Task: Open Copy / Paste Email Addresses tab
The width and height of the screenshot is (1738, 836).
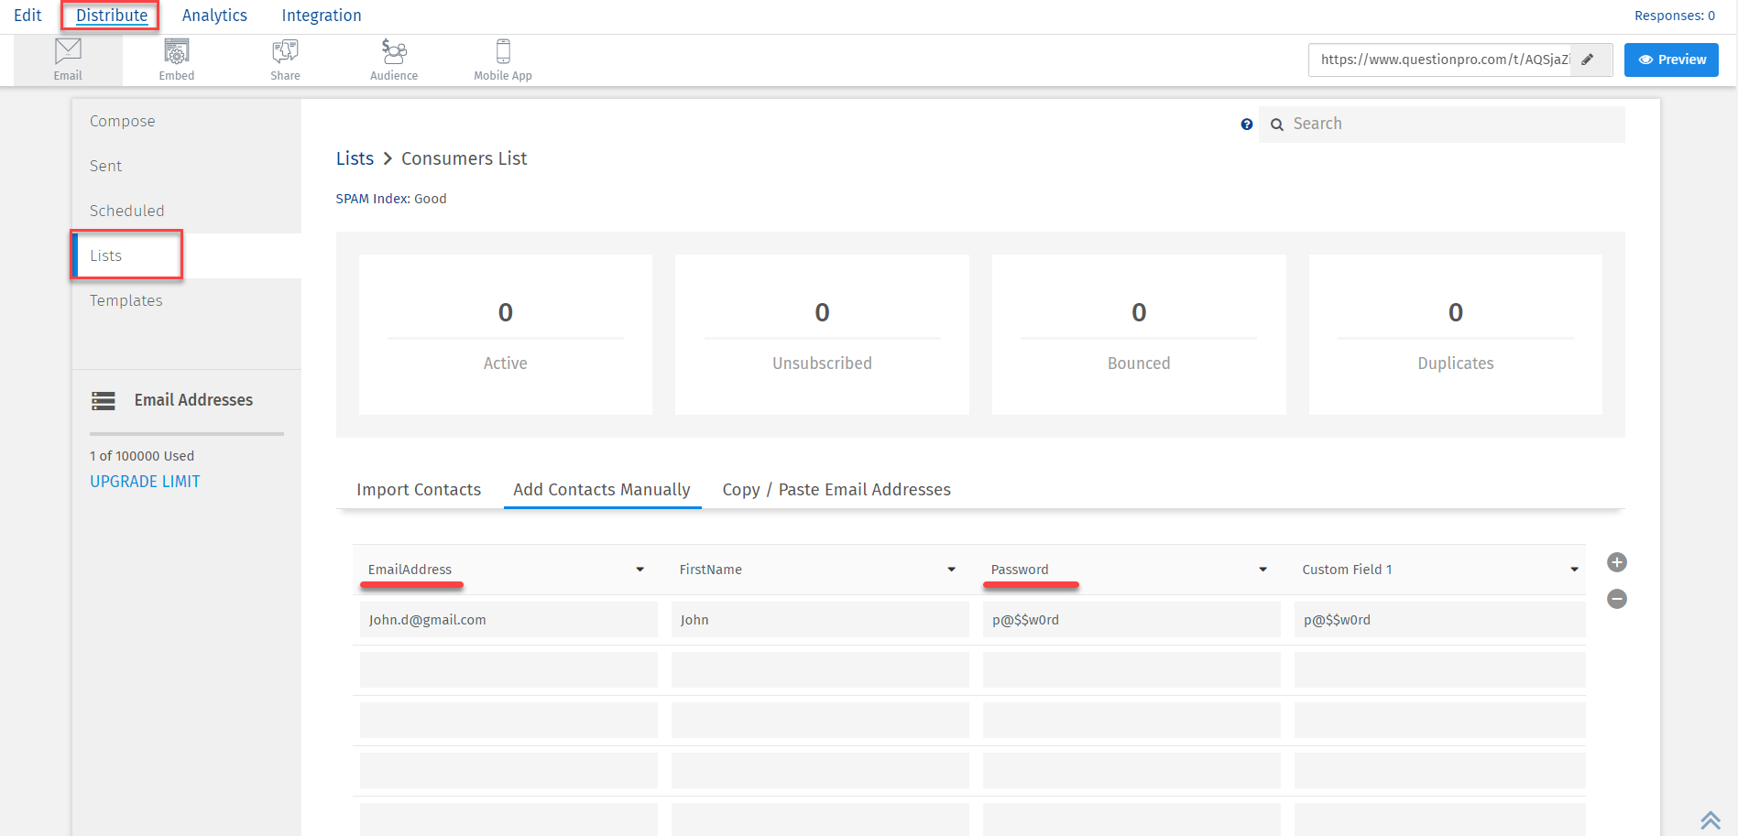Action: coord(836,490)
